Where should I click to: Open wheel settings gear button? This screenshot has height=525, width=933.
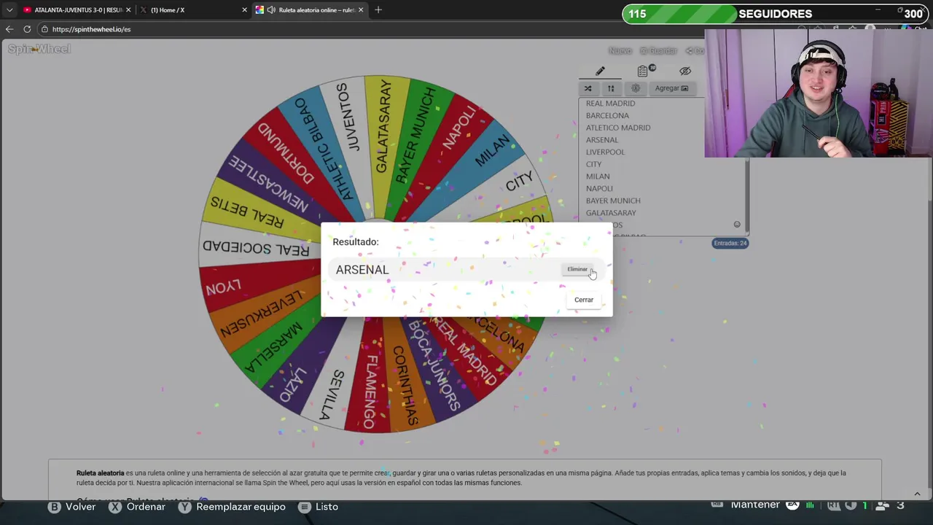pos(636,88)
